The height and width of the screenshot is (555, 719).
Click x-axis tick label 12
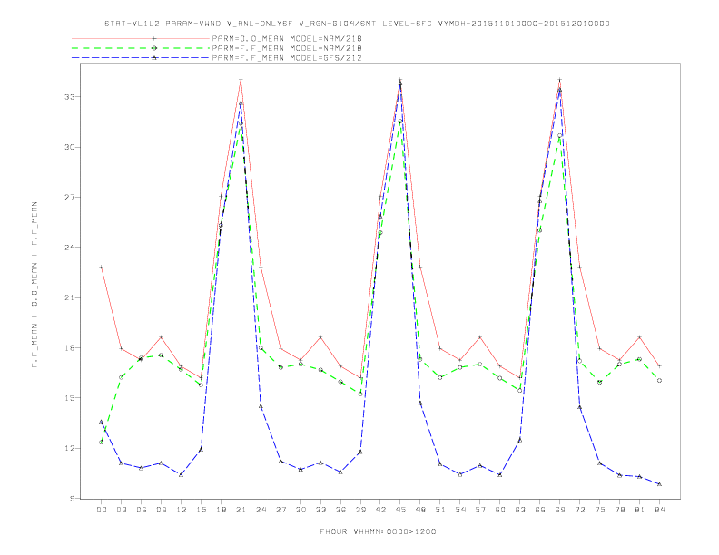point(182,510)
